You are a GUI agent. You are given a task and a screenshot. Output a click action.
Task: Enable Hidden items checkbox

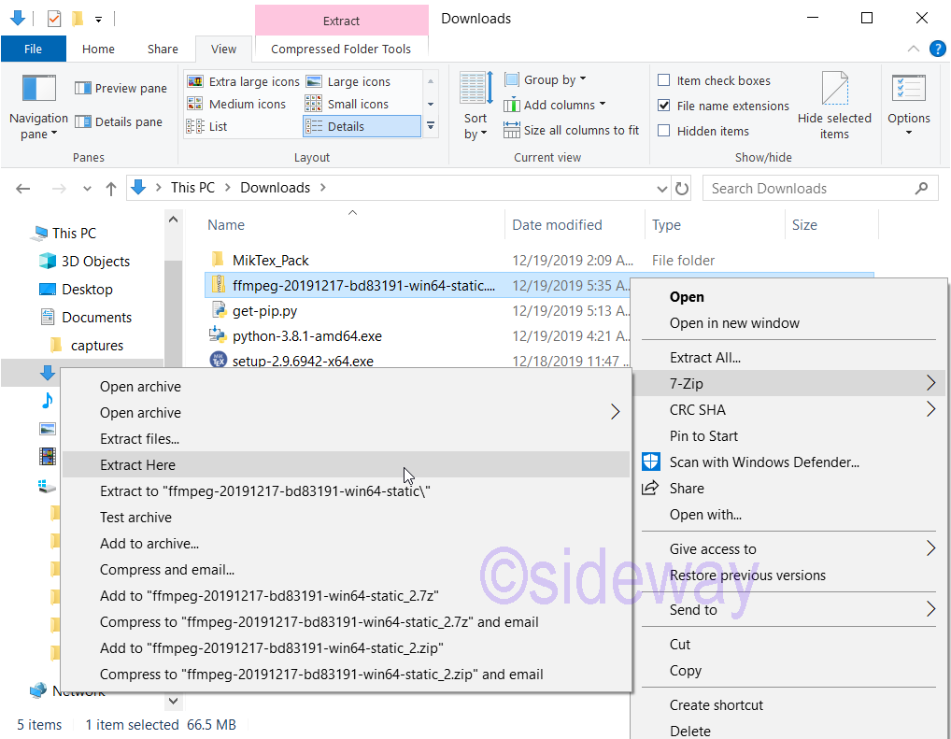click(664, 131)
